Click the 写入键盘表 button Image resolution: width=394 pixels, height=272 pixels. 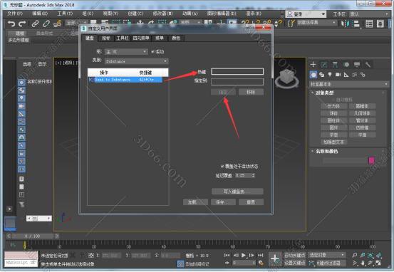(237, 192)
